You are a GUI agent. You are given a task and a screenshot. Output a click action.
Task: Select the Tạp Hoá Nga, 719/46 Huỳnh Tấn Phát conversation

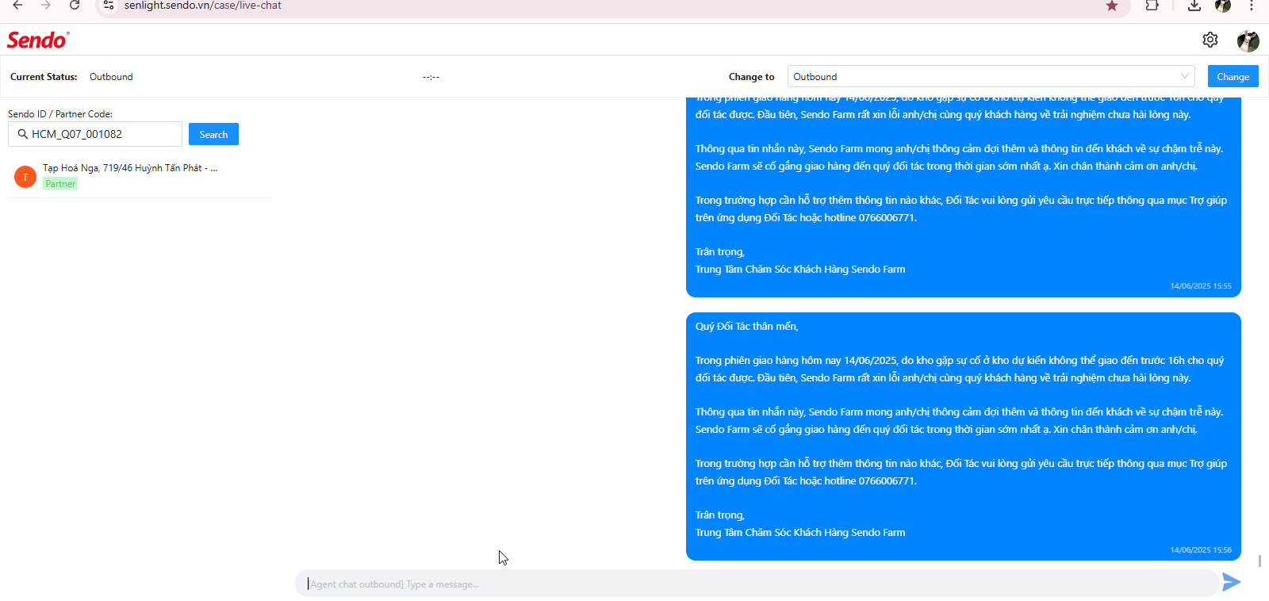[139, 176]
